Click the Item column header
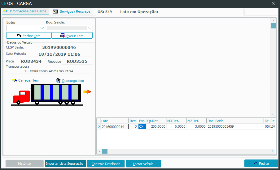Image resolution: width=280 pixels, height=170 pixels. [133, 121]
